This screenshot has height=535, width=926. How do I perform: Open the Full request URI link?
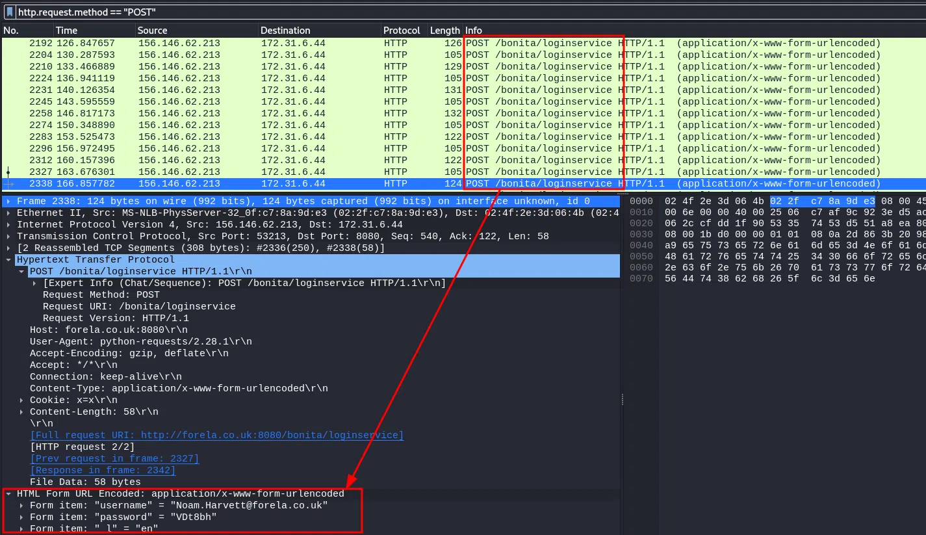click(216, 436)
